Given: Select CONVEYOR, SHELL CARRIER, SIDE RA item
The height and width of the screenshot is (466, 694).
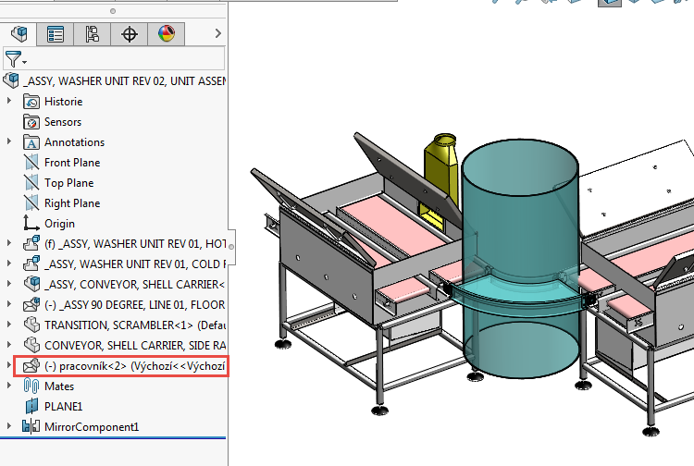Looking at the screenshot, I should (x=135, y=345).
